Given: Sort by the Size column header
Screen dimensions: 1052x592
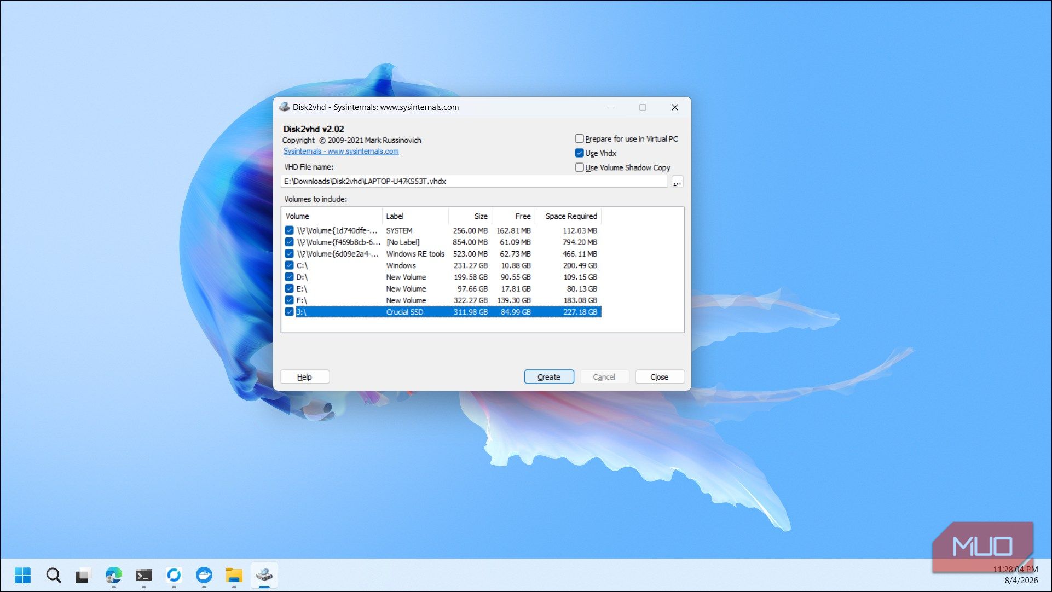Looking at the screenshot, I should click(470, 216).
